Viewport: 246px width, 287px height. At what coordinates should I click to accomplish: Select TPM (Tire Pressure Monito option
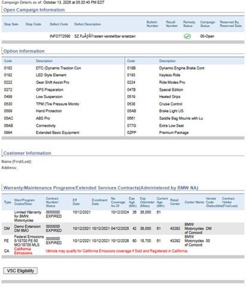[x=57, y=104]
